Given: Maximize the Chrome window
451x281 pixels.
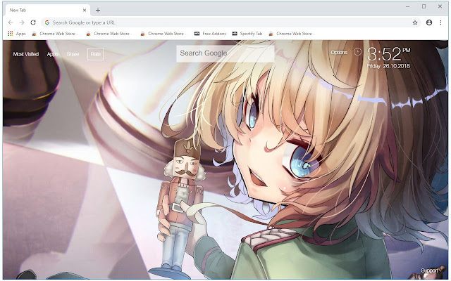Looking at the screenshot, I should 424,6.
